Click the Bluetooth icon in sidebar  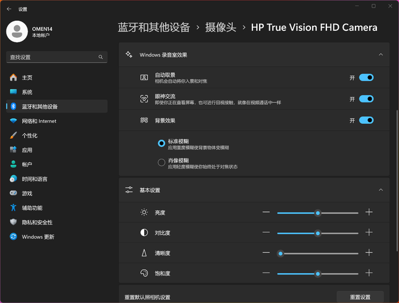(x=13, y=107)
